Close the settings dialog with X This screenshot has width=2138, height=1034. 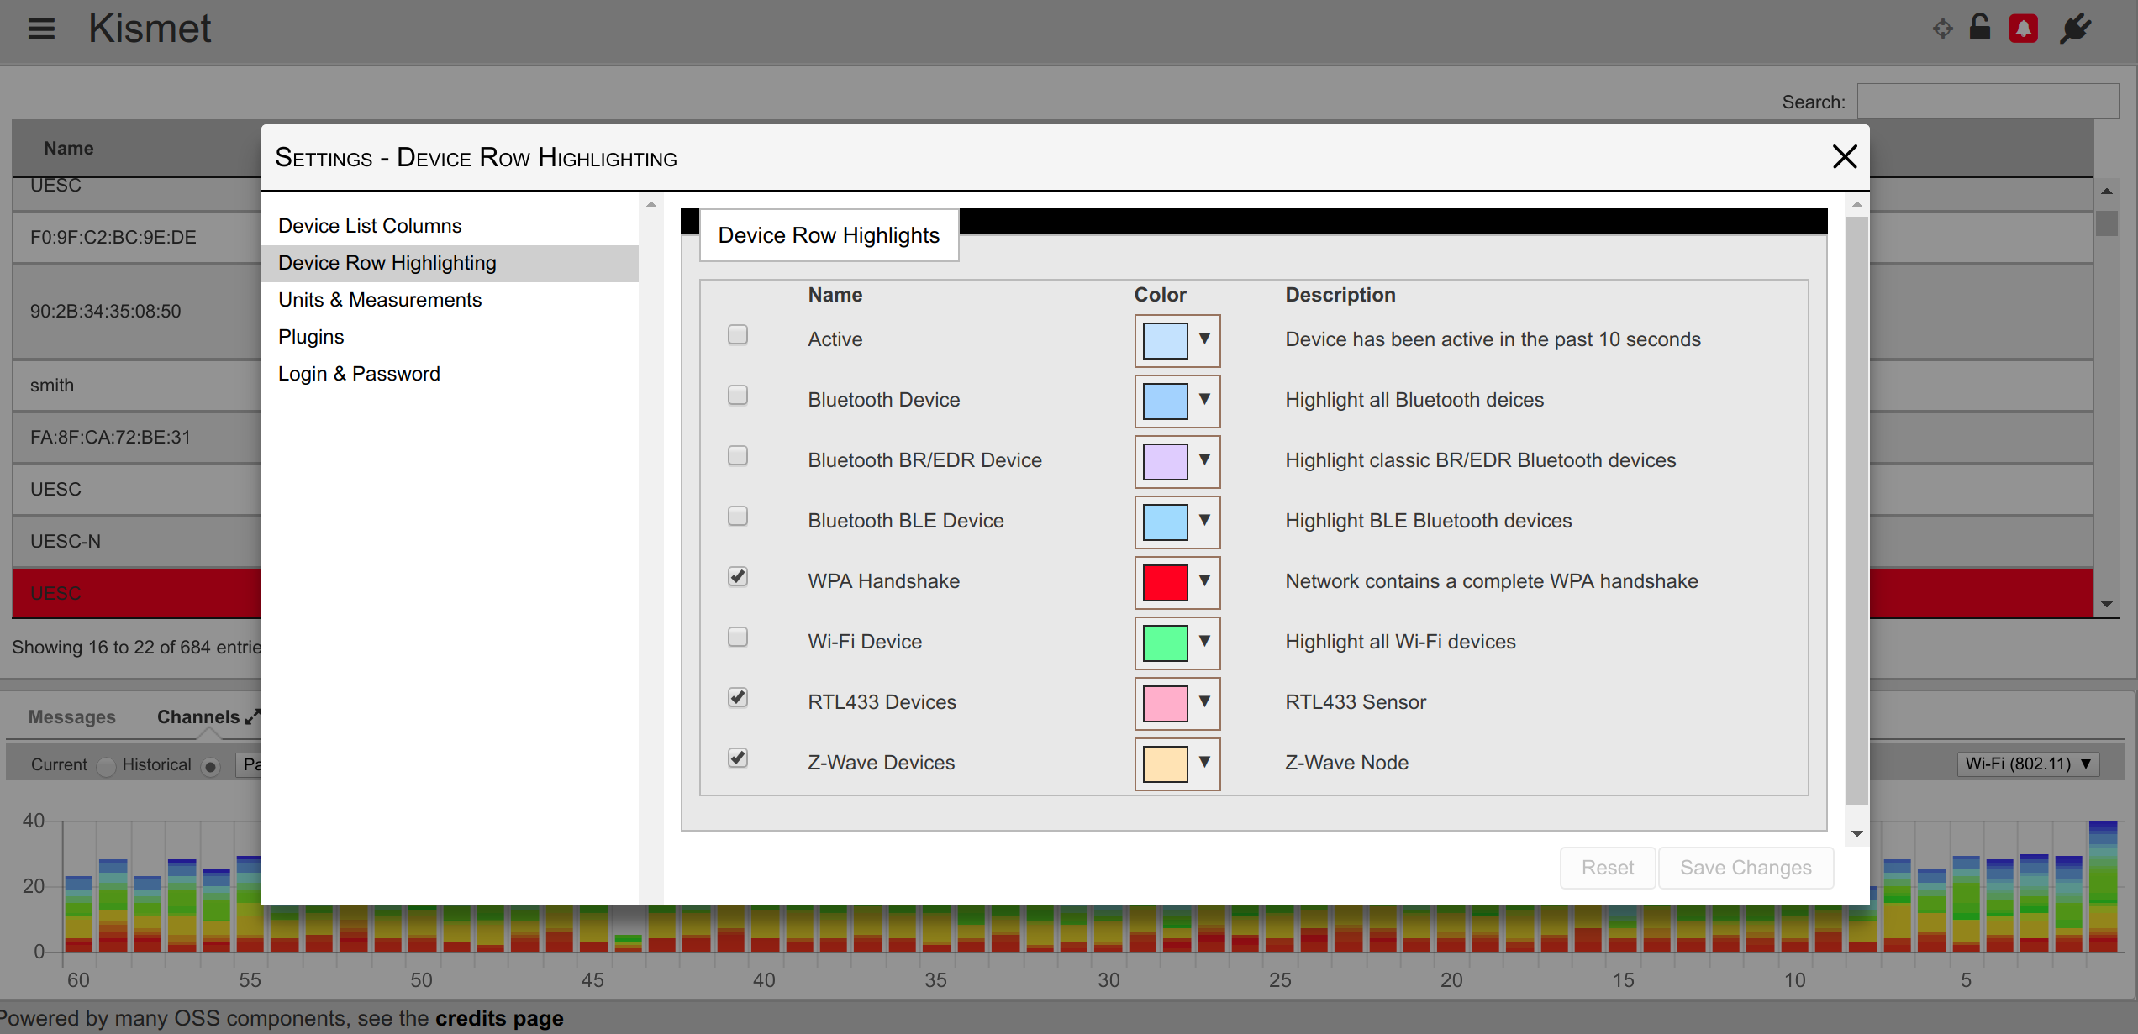(1844, 156)
